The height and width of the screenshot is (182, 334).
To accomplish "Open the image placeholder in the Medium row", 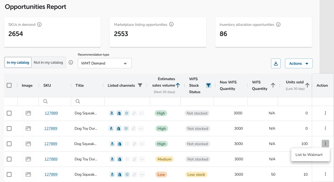I will click(28, 159).
